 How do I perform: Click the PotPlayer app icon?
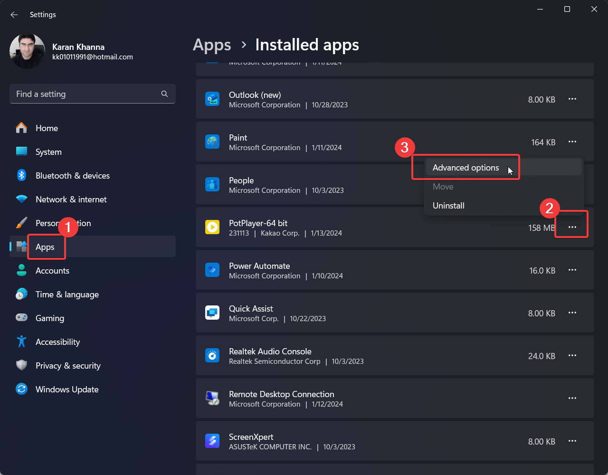(x=212, y=228)
